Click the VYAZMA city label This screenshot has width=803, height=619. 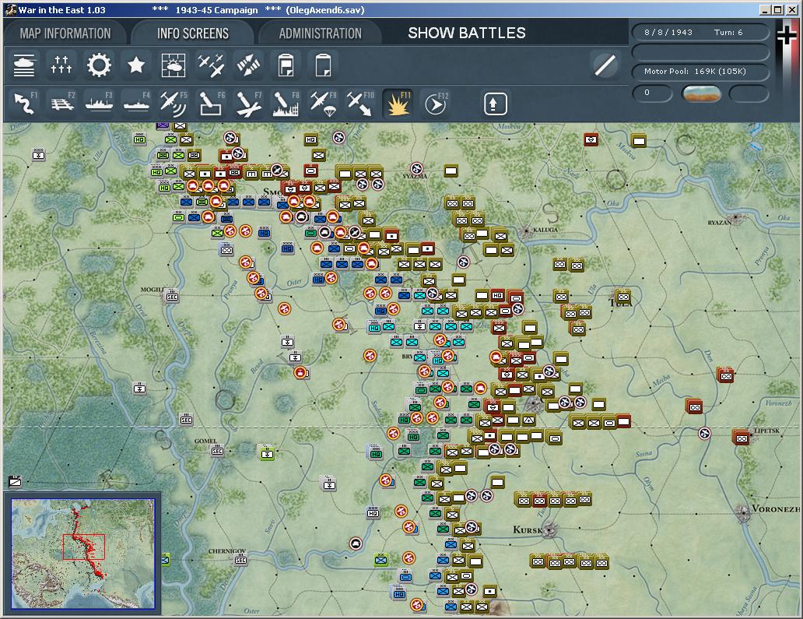(415, 176)
